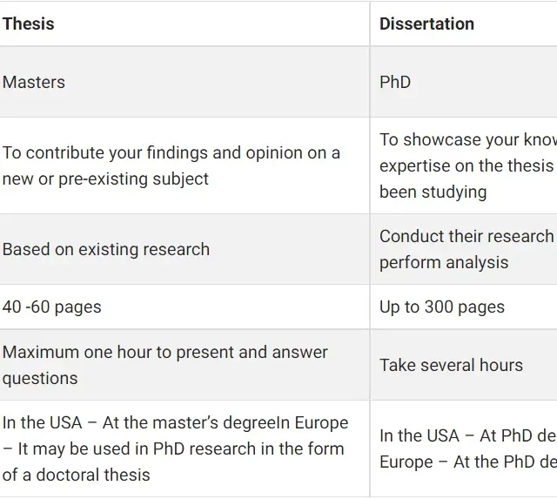Click the 'Based on existing research' cell
The width and height of the screenshot is (557, 499).
coord(106,249)
